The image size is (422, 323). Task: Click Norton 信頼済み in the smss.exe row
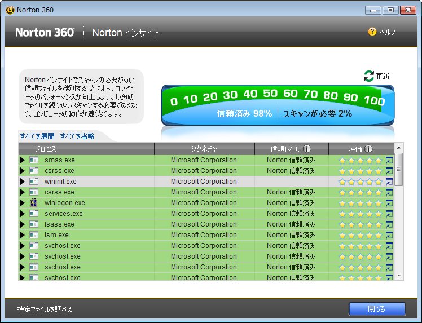coord(291,160)
